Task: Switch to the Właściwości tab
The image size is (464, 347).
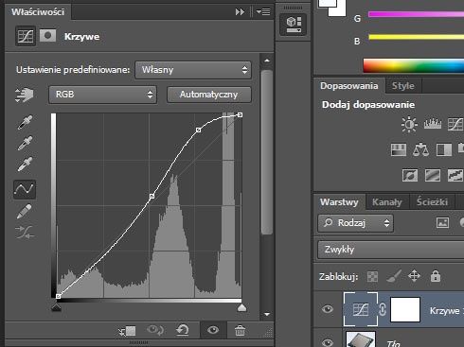Action: pos(38,12)
